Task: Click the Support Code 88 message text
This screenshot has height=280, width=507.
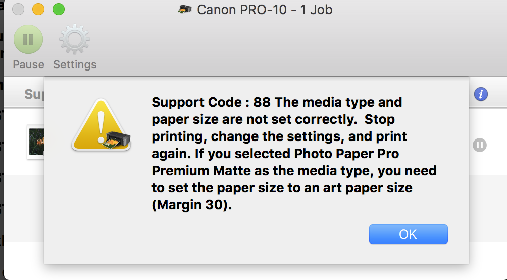Action: click(211, 102)
